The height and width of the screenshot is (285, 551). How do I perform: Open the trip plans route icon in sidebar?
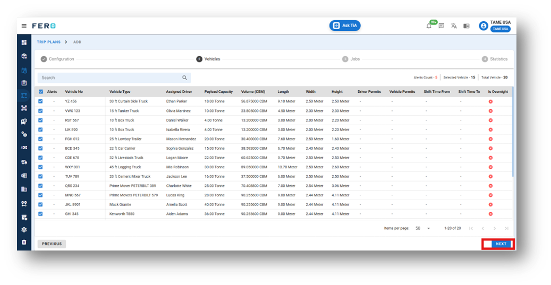coord(24,95)
